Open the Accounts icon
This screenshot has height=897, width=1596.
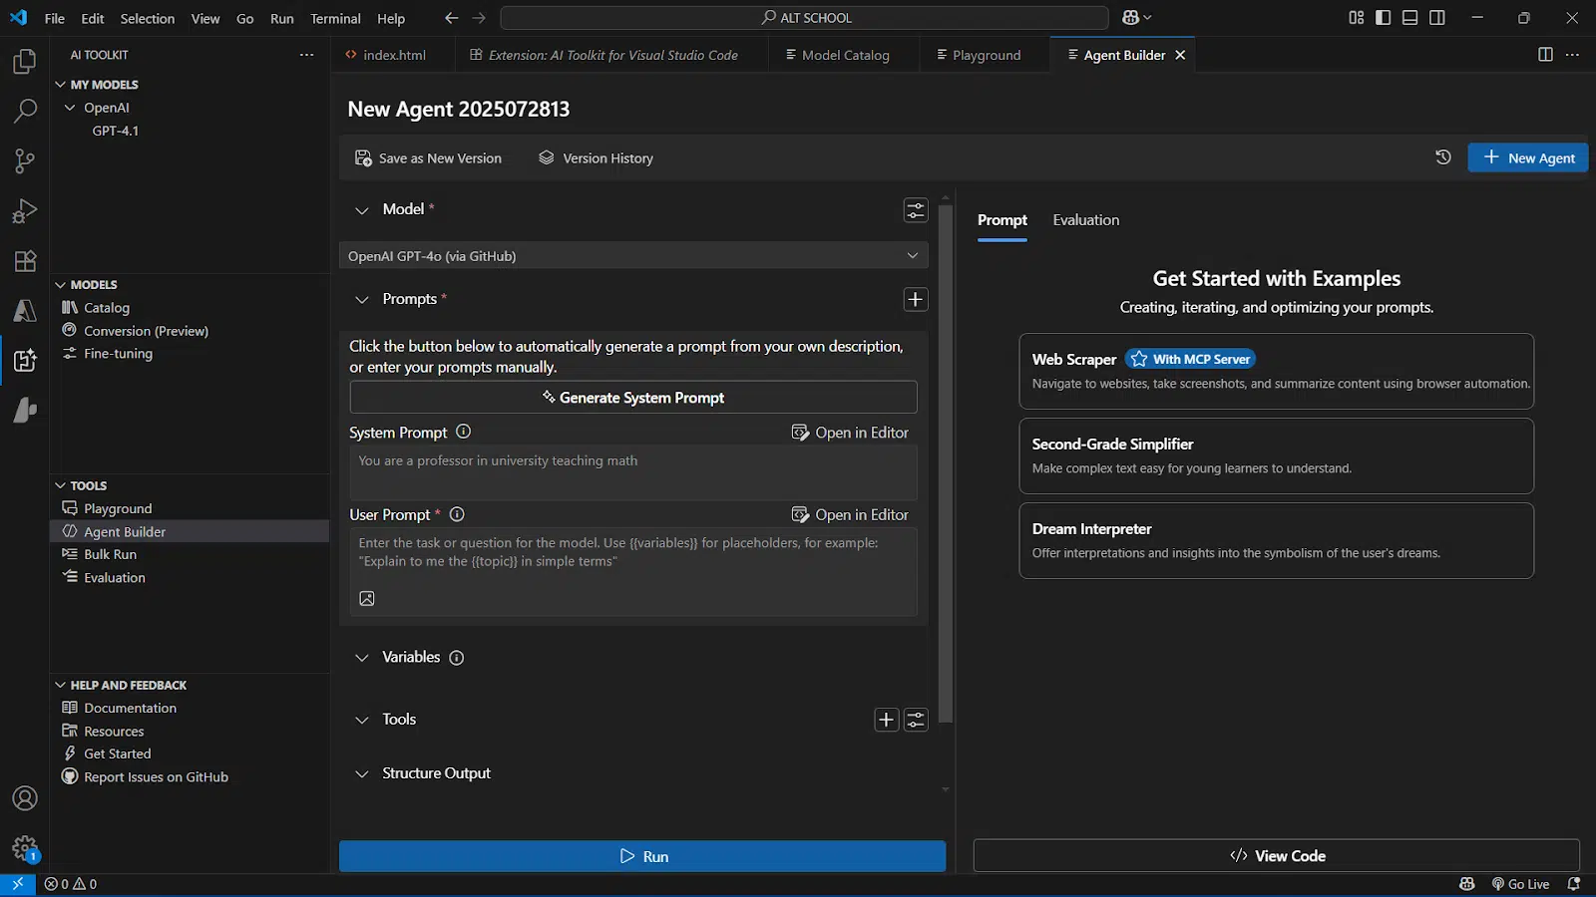pyautogui.click(x=25, y=798)
